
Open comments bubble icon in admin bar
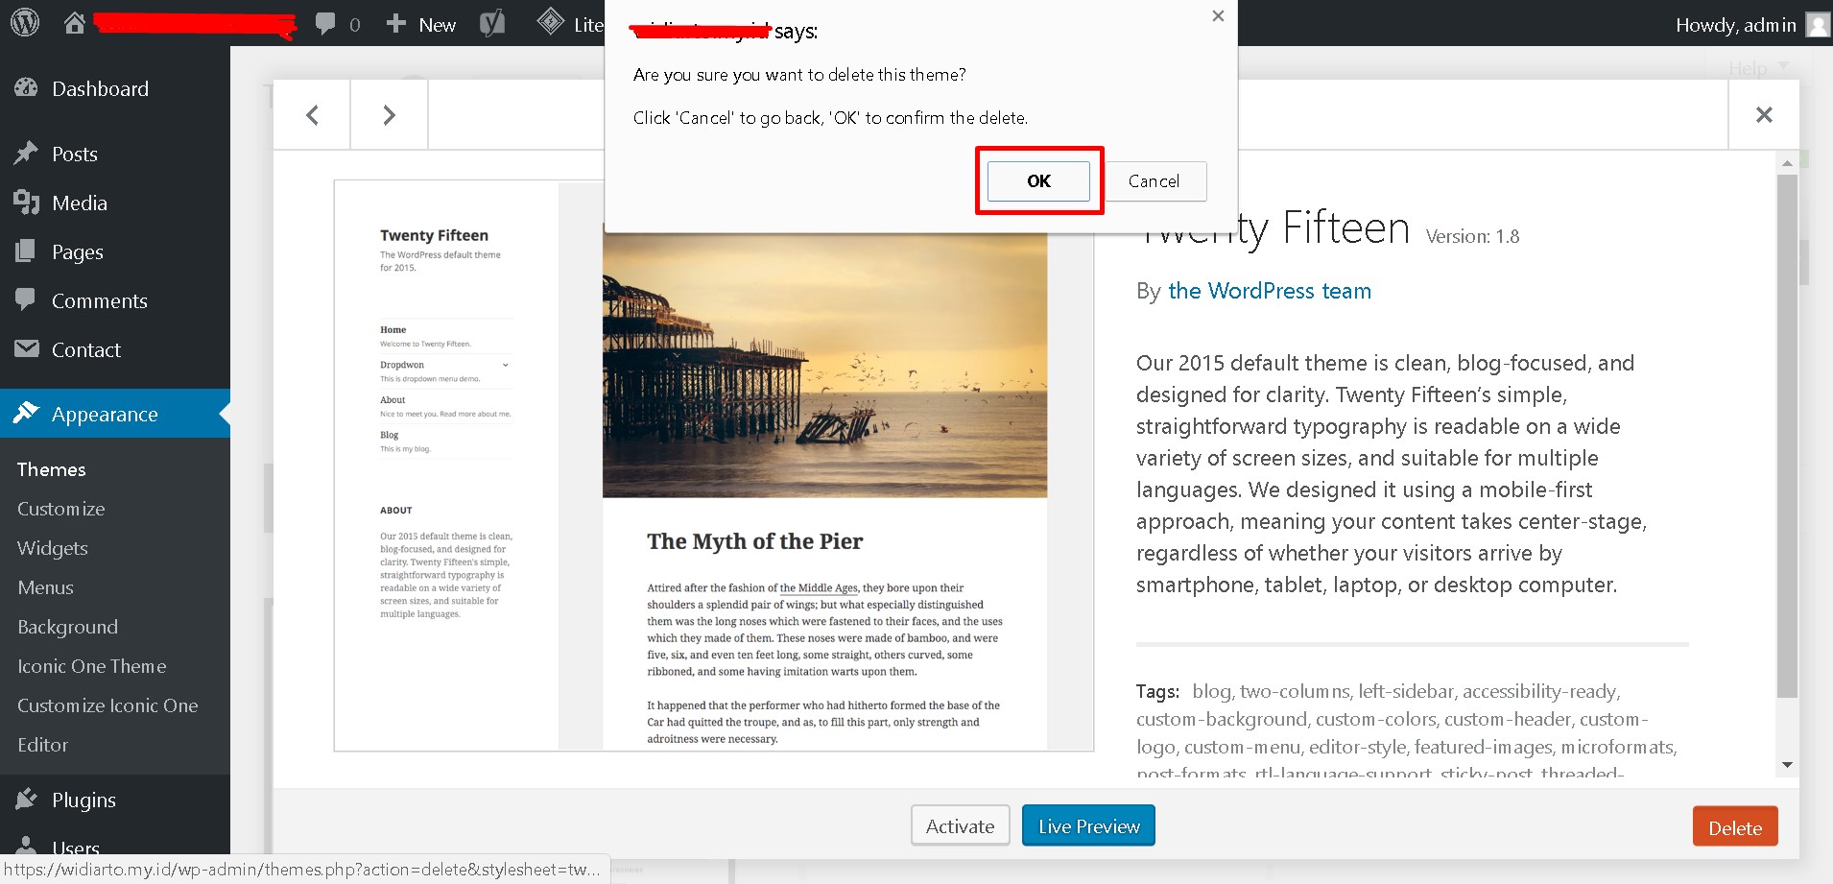tap(326, 24)
